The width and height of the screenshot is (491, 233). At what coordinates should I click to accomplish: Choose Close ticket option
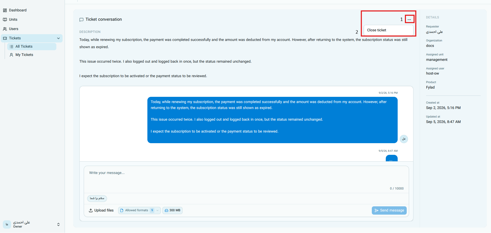388,30
